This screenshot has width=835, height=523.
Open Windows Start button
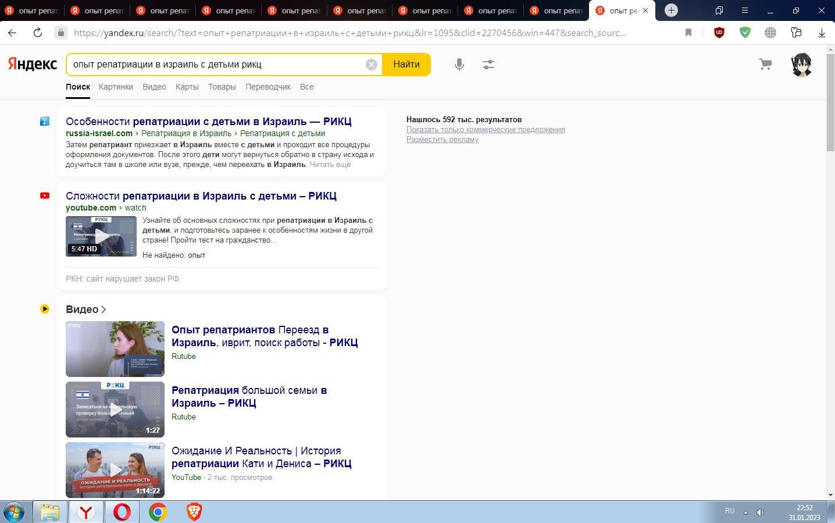[x=14, y=513]
